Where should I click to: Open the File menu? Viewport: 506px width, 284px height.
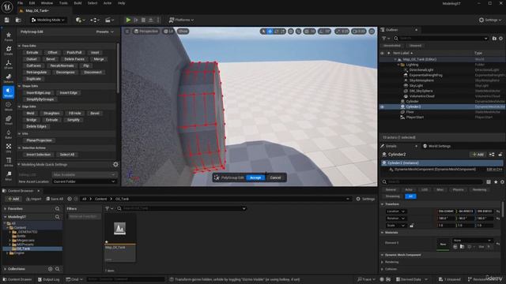(x=20, y=3)
